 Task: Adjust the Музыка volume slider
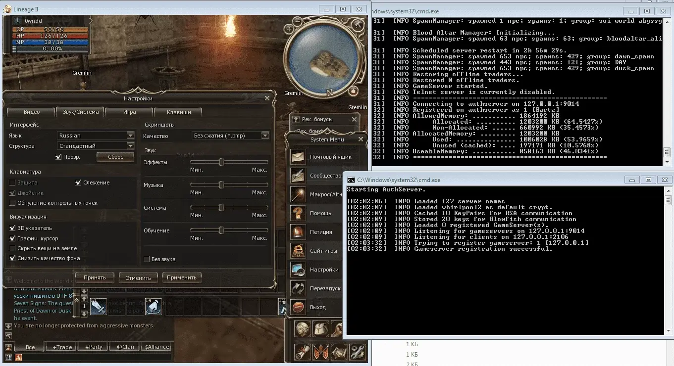pyautogui.click(x=221, y=184)
